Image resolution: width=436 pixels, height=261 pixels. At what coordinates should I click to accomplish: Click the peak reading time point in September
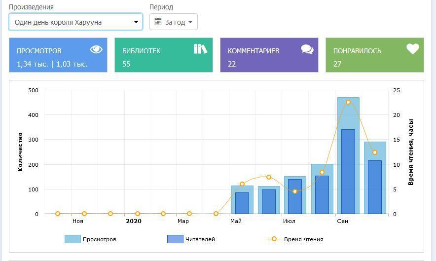pyautogui.click(x=348, y=102)
